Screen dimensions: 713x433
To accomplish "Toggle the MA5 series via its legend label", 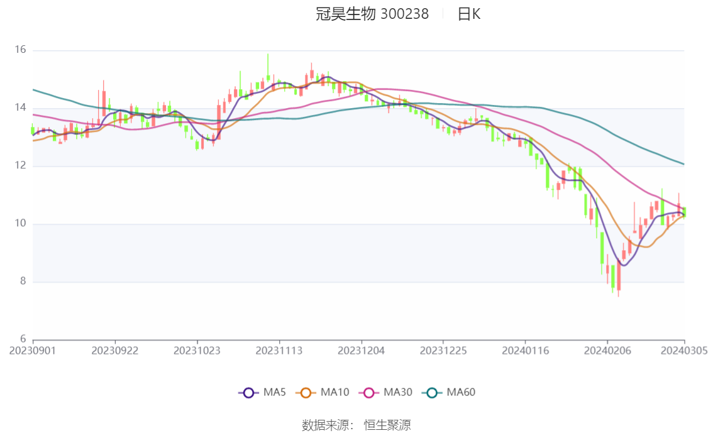I will (x=274, y=393).
